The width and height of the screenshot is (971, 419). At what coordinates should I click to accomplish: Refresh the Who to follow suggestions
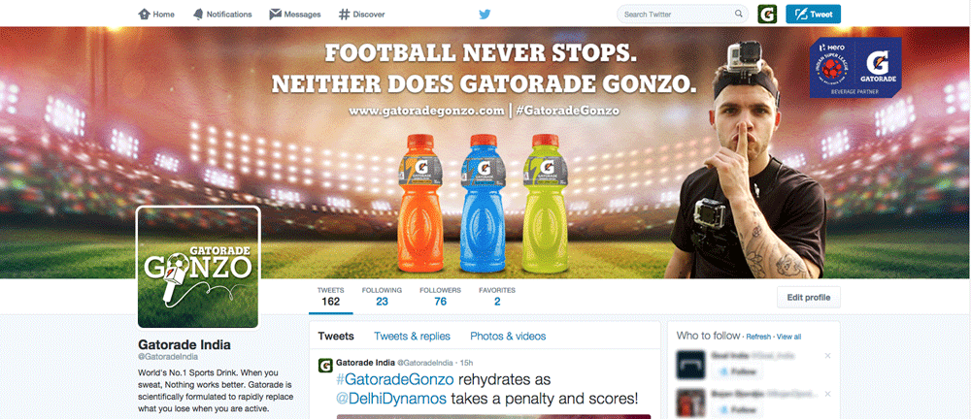pyautogui.click(x=758, y=337)
